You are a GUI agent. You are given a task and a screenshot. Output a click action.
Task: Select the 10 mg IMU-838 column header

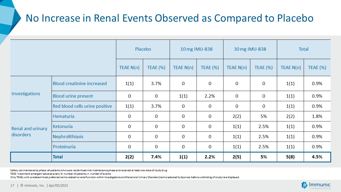[x=196, y=49]
